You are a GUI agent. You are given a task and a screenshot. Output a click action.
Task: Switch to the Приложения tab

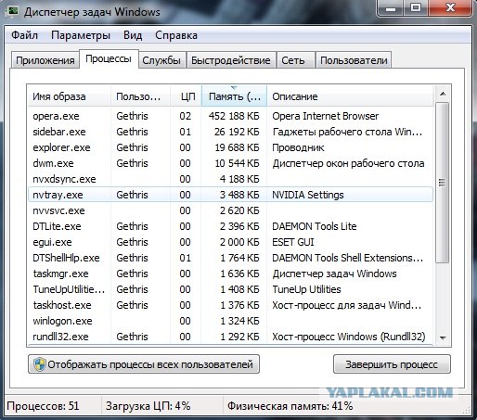pos(45,60)
